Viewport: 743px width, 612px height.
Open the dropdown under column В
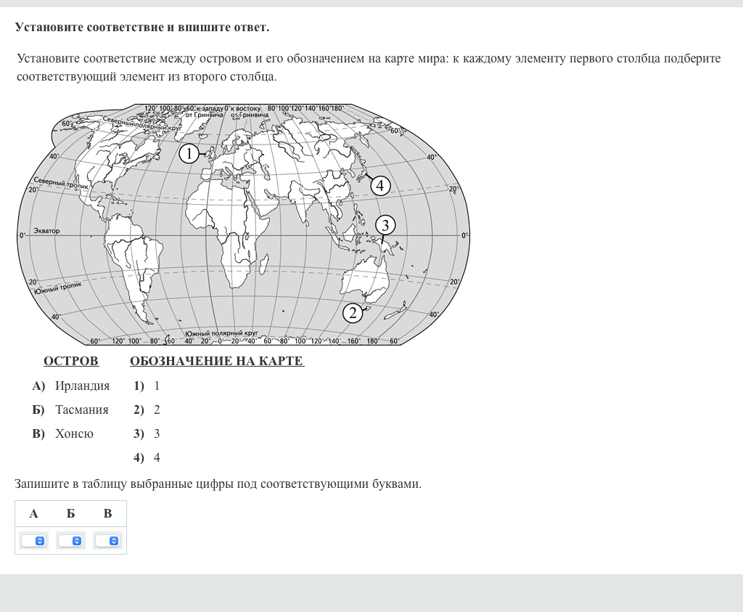click(107, 541)
